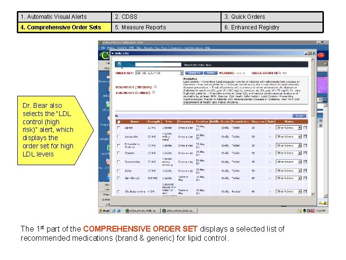Click the Name column header in the Rx table
The image size is (346, 260).
click(x=135, y=122)
